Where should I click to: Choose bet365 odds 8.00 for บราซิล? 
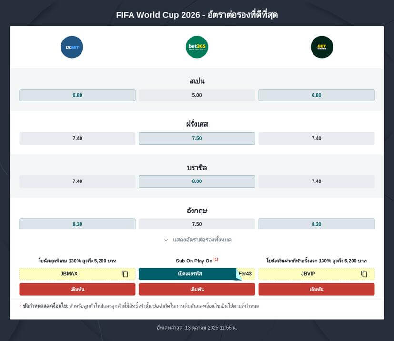point(197,181)
